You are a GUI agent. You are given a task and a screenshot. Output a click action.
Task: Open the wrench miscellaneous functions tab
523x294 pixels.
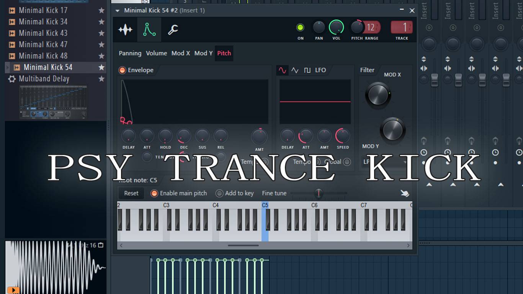[173, 29]
